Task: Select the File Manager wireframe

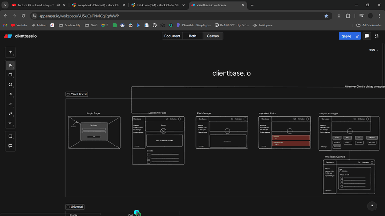Action: coord(222,133)
